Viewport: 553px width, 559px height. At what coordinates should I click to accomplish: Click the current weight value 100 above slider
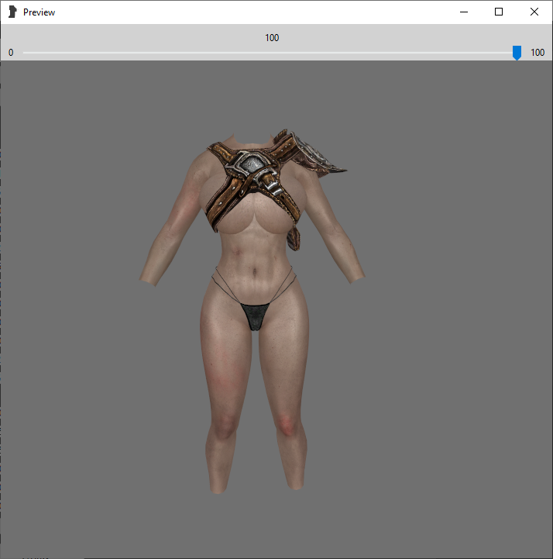click(272, 38)
